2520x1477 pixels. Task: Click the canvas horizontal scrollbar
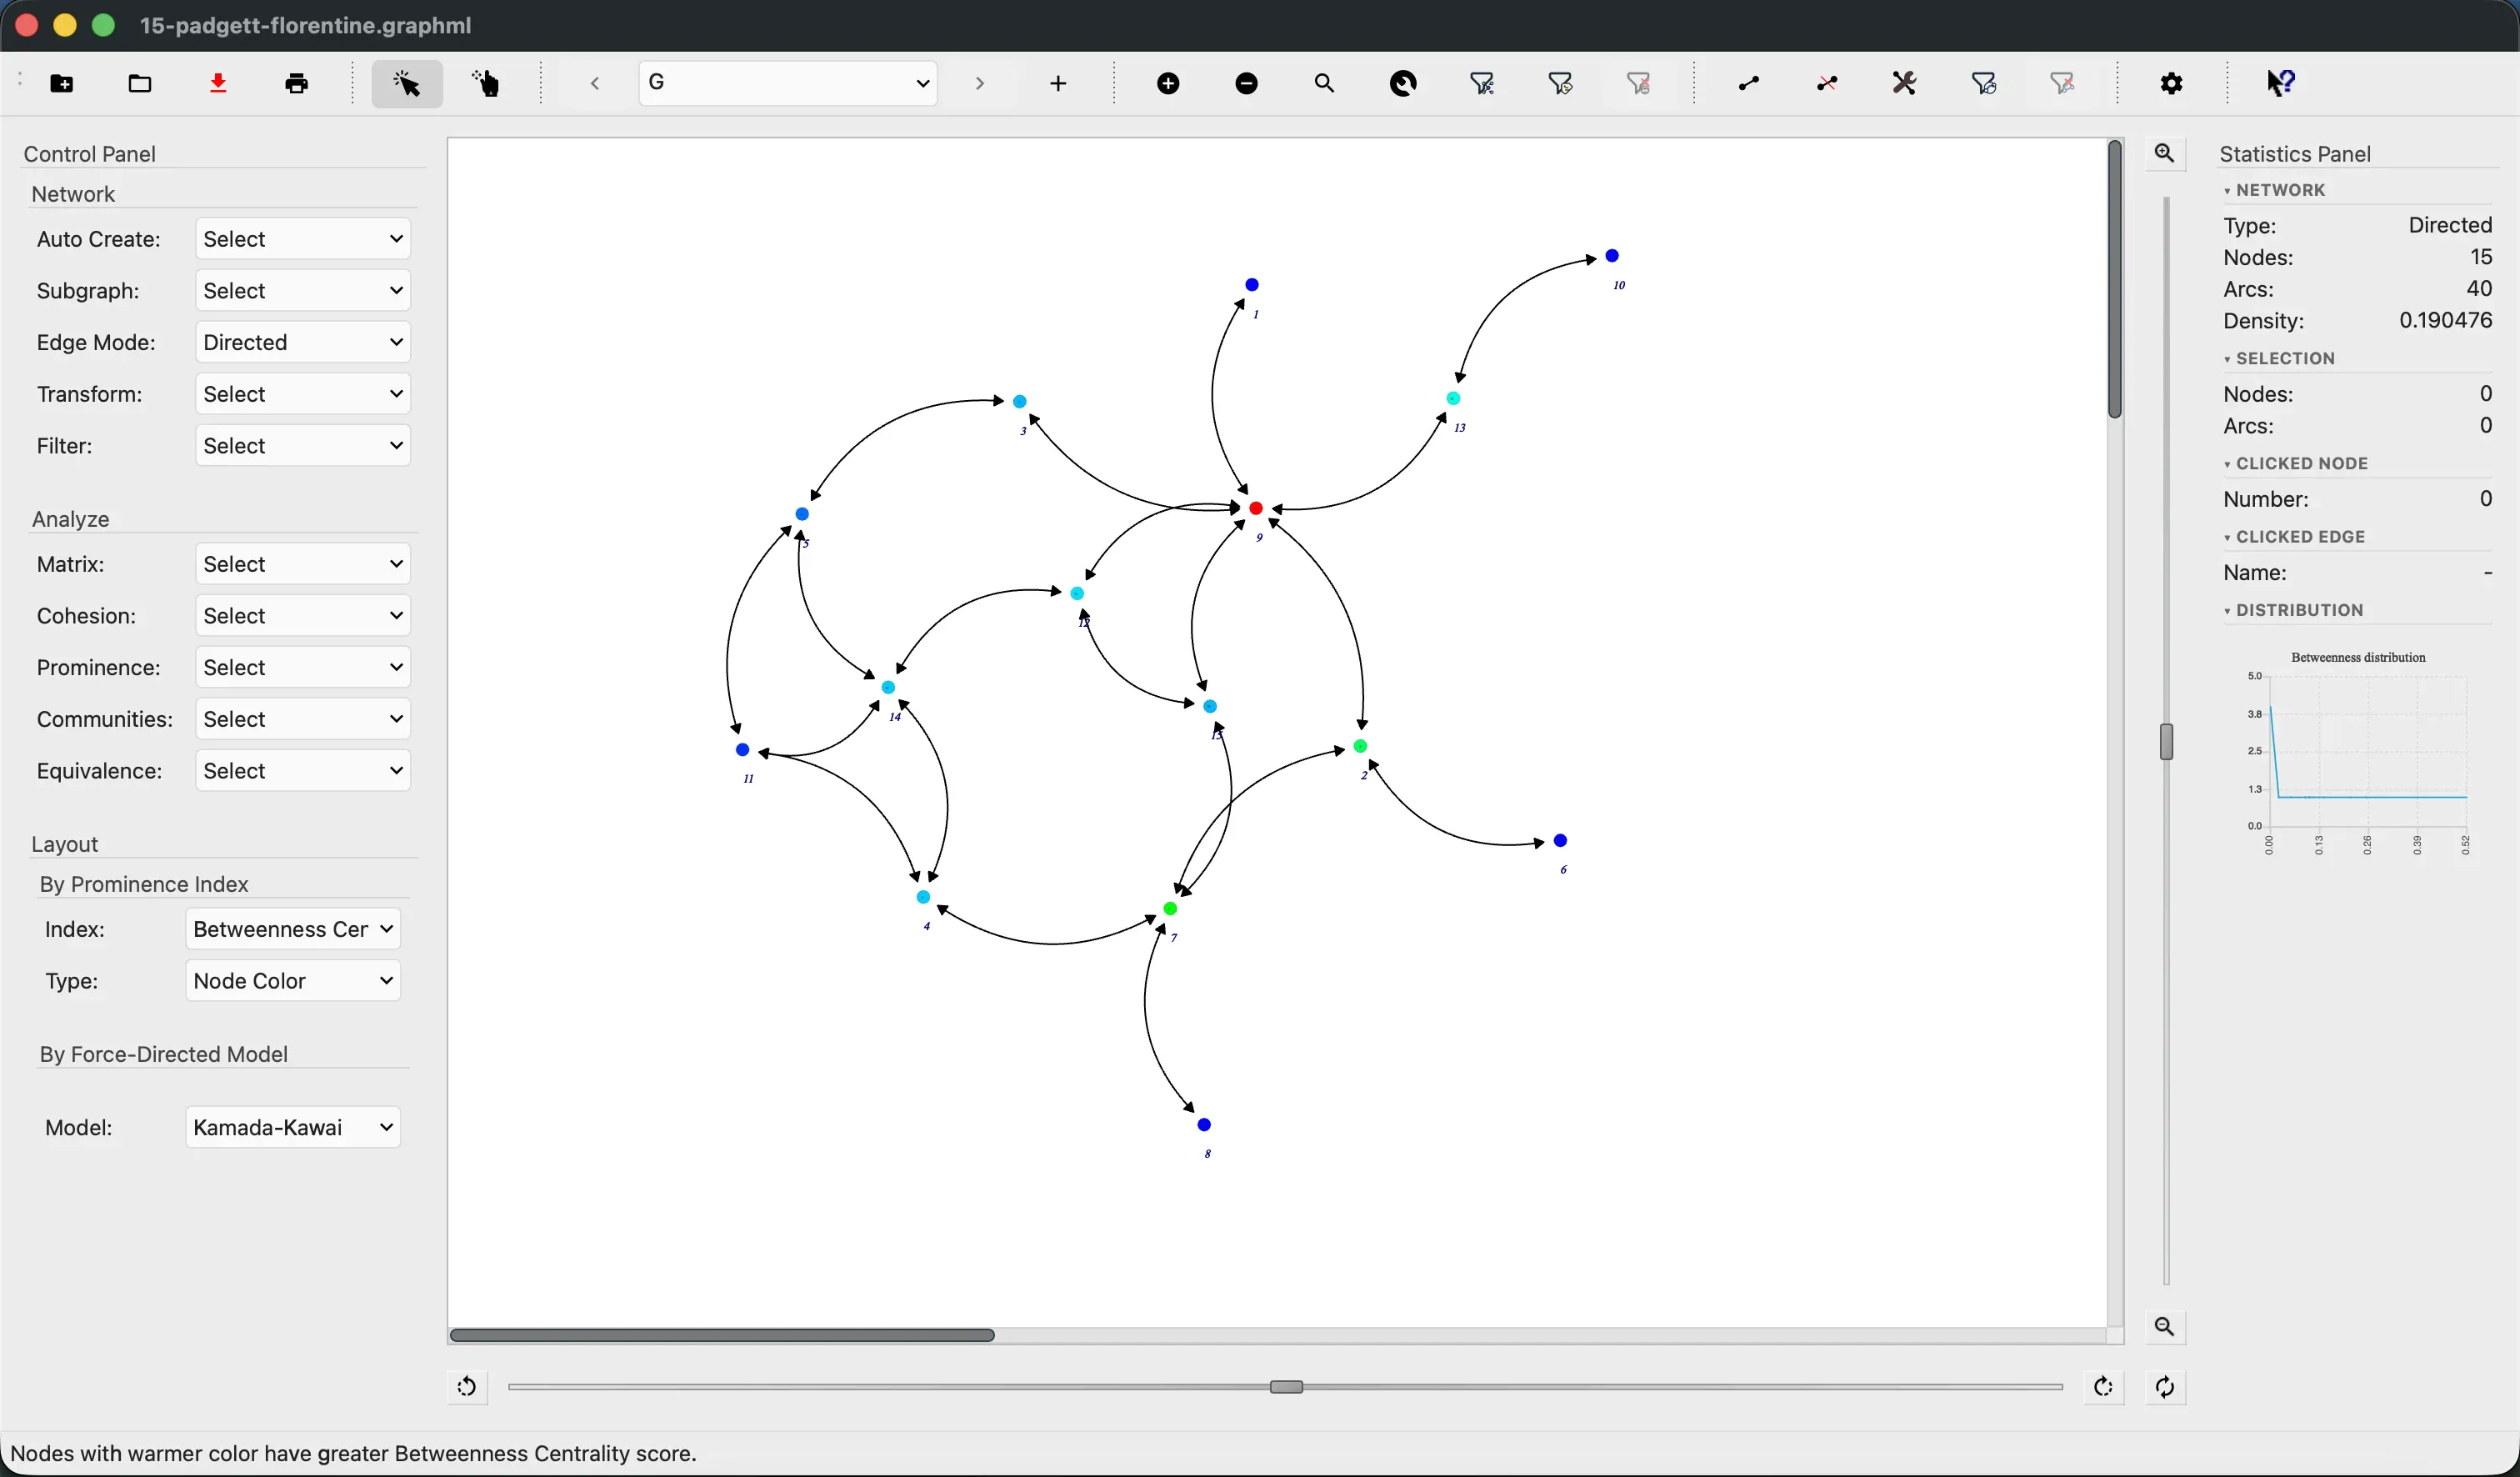click(x=722, y=1335)
